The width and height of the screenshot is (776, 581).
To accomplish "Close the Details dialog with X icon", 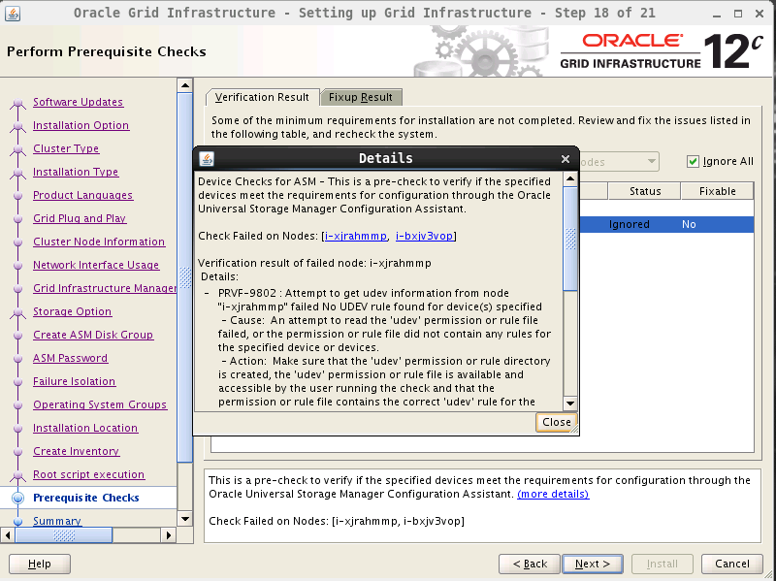I will [x=566, y=159].
